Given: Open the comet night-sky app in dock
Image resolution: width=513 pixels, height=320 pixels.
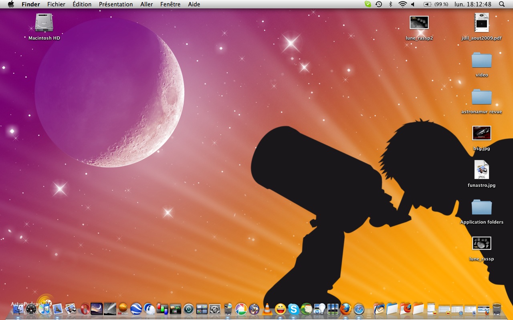Looking at the screenshot, I should [110, 309].
